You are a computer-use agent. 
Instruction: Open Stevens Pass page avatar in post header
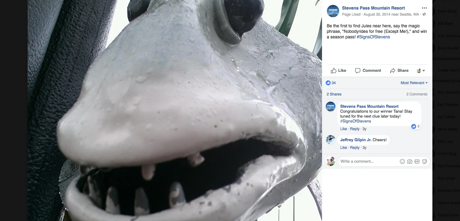(333, 11)
